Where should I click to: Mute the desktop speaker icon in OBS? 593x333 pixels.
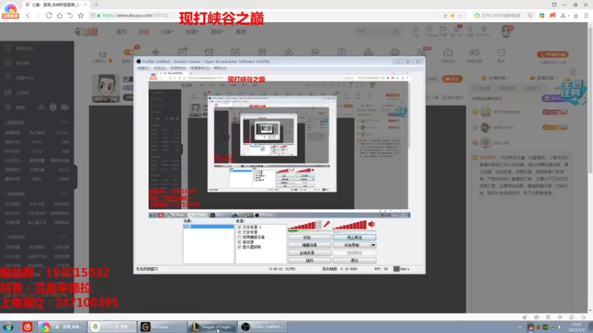tap(372, 224)
